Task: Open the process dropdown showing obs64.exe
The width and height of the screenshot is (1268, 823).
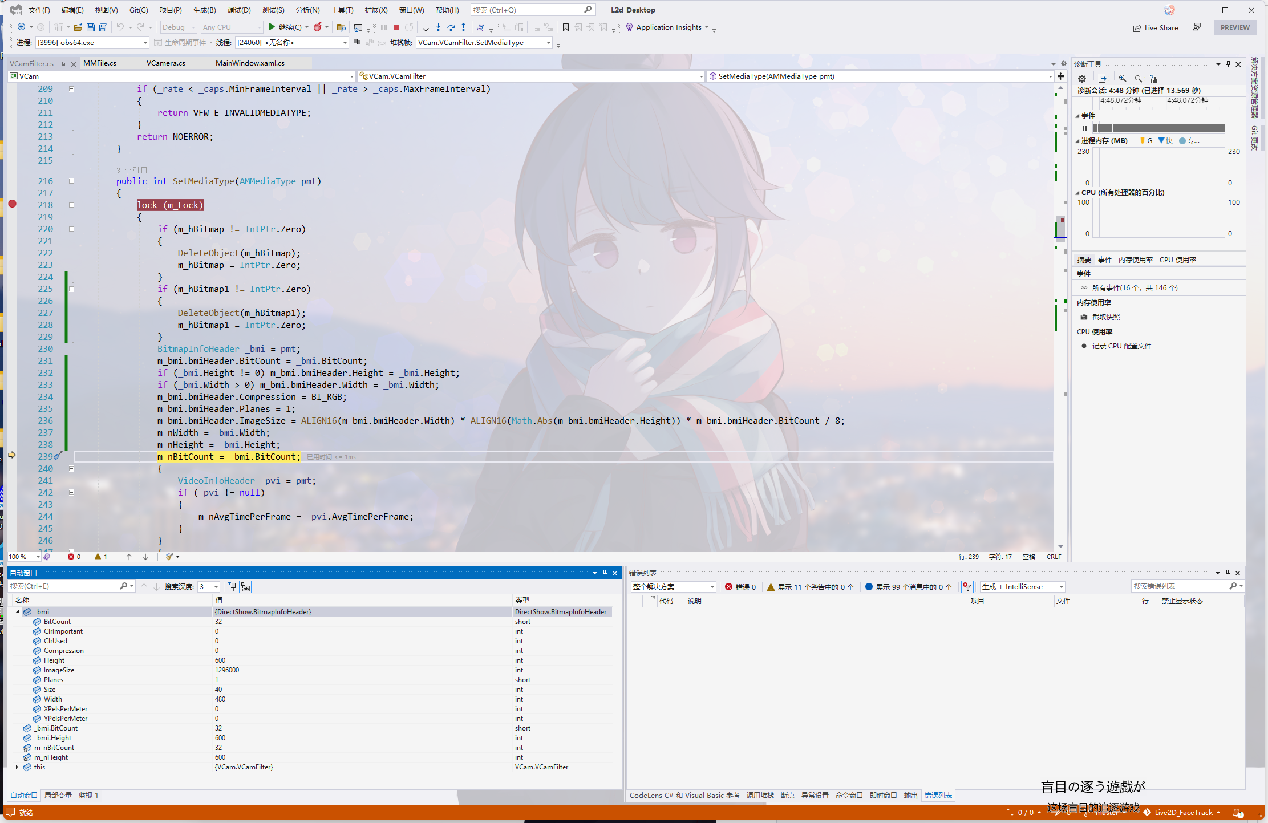Action: (92, 43)
